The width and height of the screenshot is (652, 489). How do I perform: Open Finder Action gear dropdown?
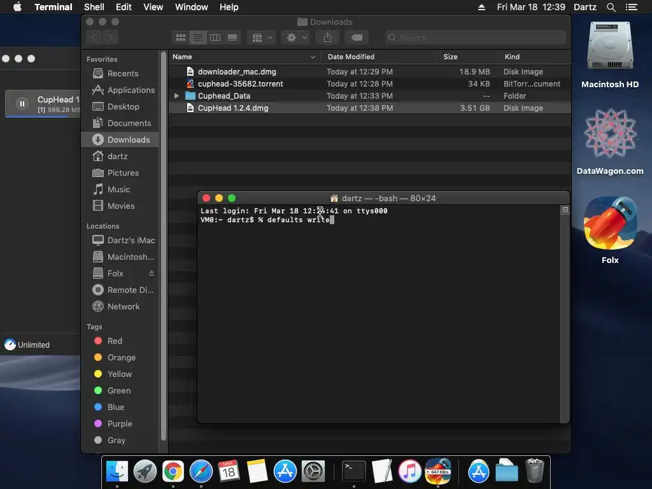[296, 38]
